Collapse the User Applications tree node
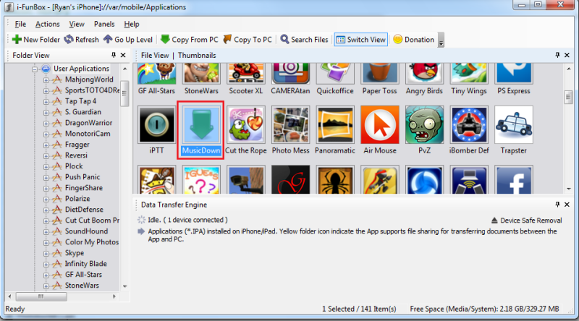Viewport: 579px width, 321px height. (x=35, y=69)
